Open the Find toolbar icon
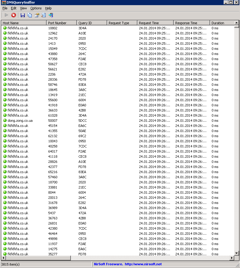The height and width of the screenshot is (268, 240). 44,15
